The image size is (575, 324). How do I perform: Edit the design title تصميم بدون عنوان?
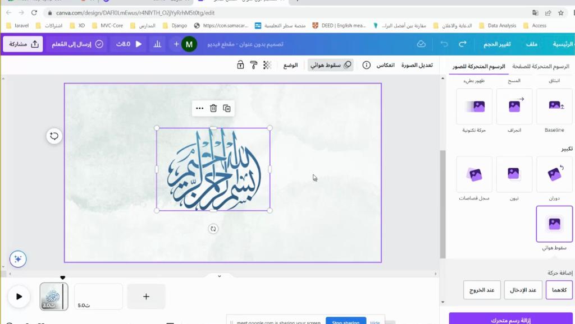point(245,44)
